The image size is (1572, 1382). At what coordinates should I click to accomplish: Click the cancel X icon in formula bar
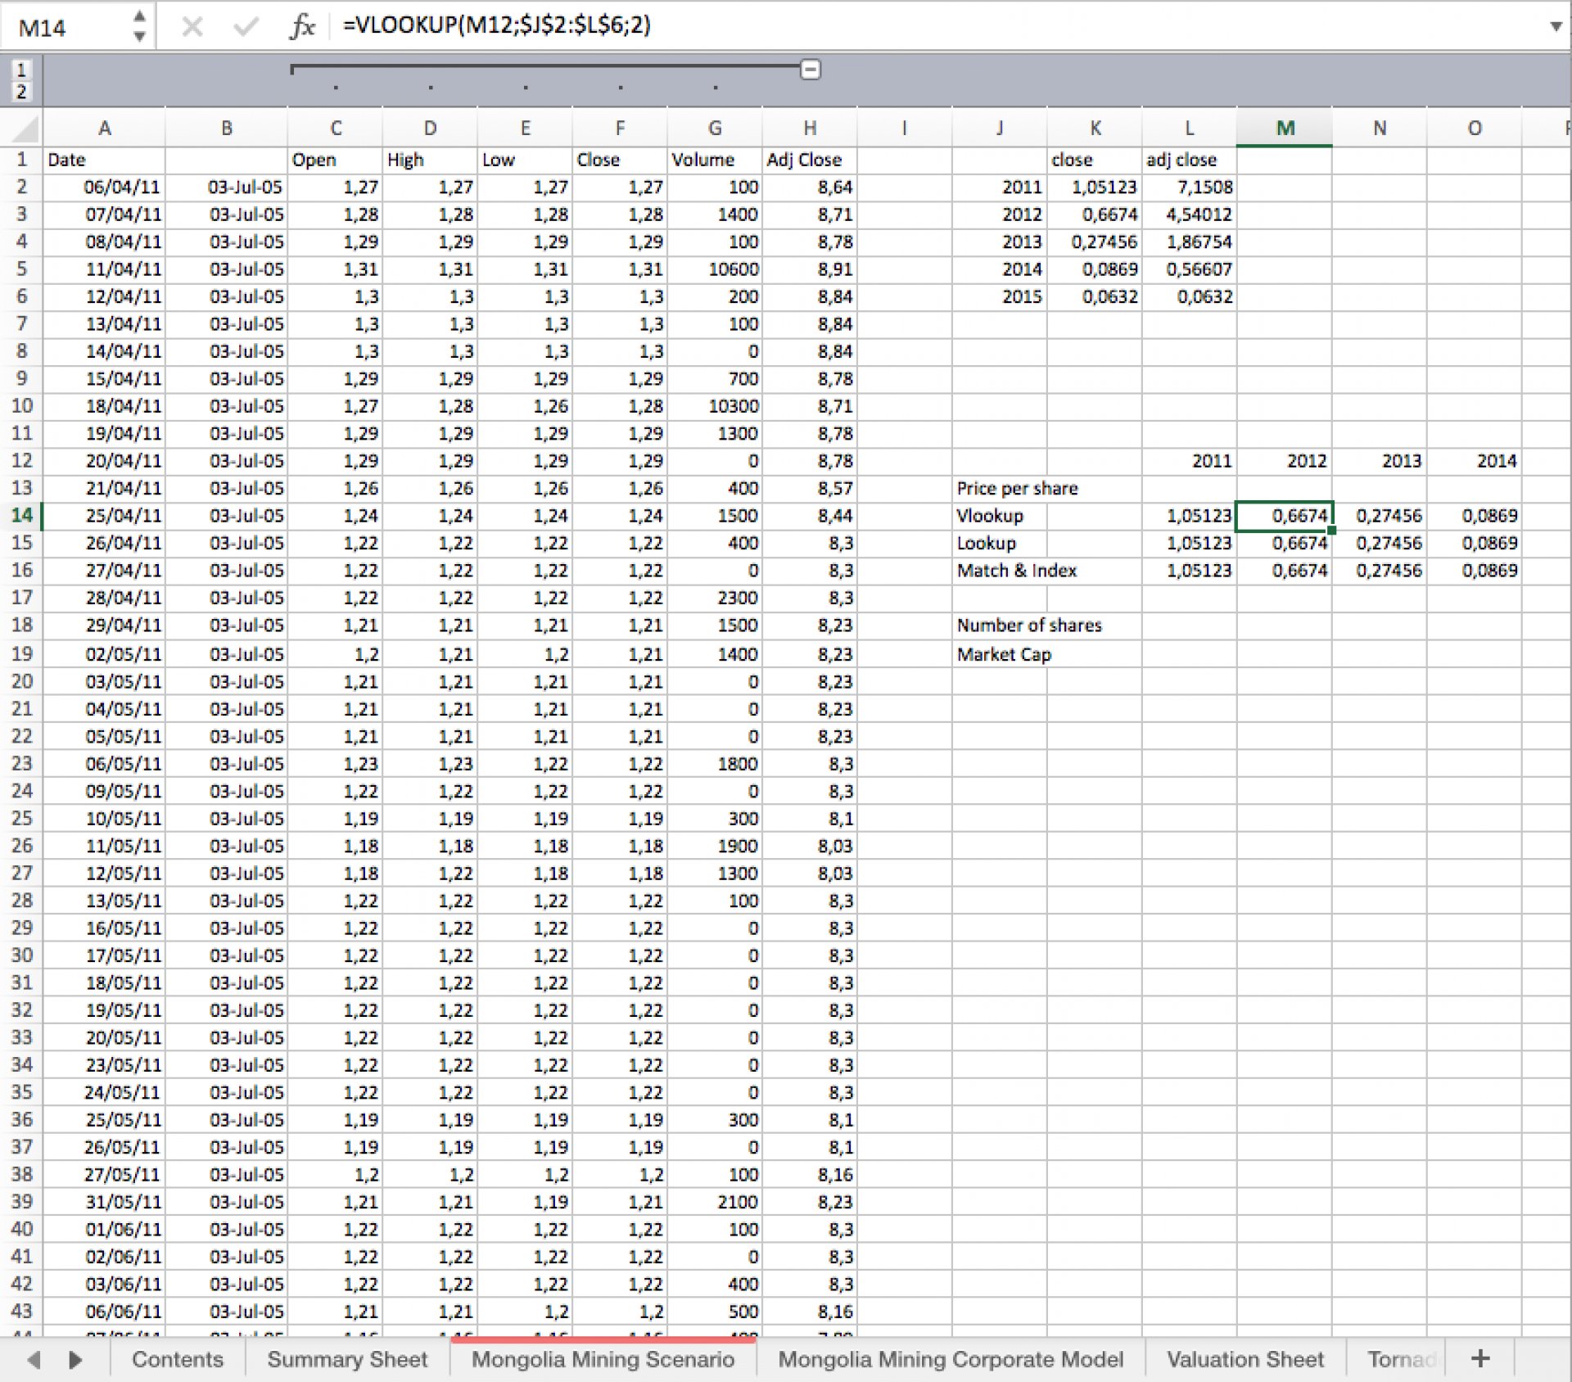click(192, 27)
